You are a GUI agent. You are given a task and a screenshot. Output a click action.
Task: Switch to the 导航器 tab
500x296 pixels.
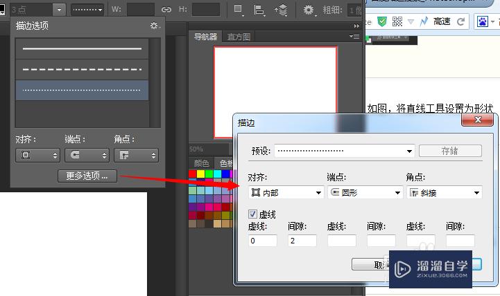[205, 37]
